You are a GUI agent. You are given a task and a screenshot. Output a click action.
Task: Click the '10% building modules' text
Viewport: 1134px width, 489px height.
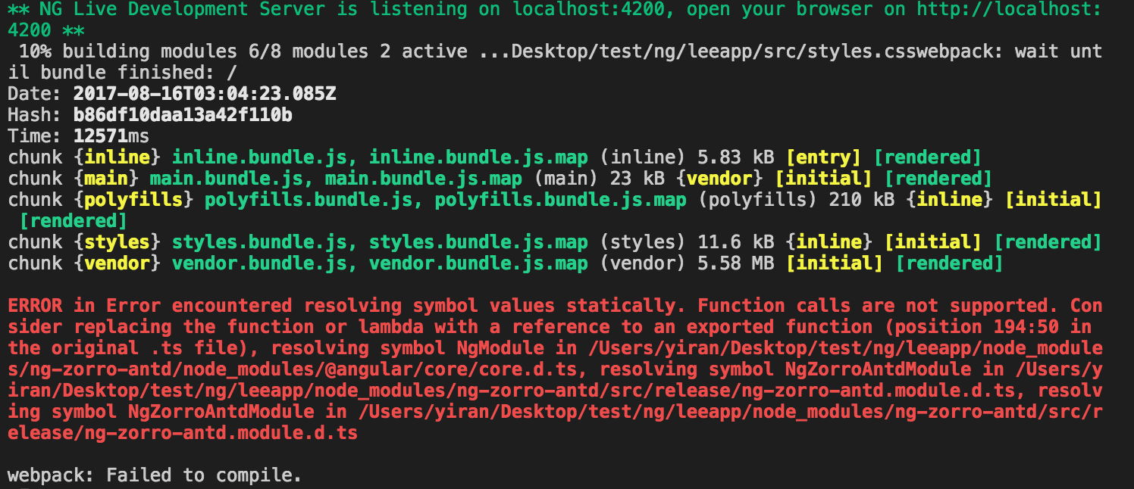(x=127, y=52)
